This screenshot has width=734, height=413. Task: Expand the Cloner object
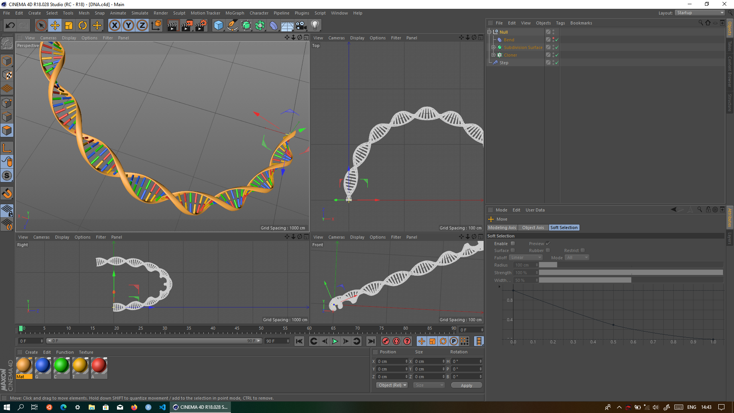click(493, 55)
